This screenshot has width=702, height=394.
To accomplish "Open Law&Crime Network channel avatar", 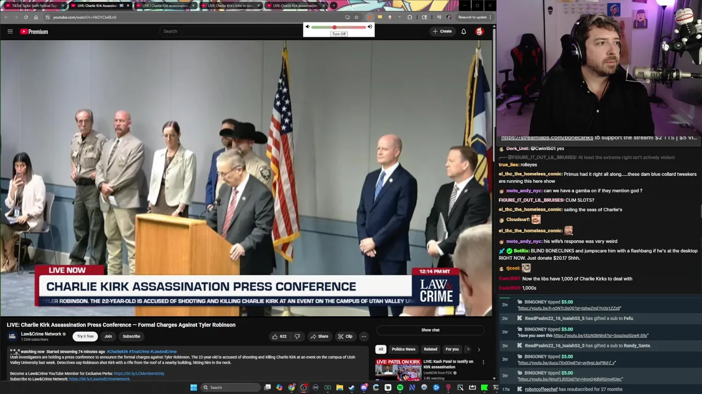I will click(x=12, y=336).
